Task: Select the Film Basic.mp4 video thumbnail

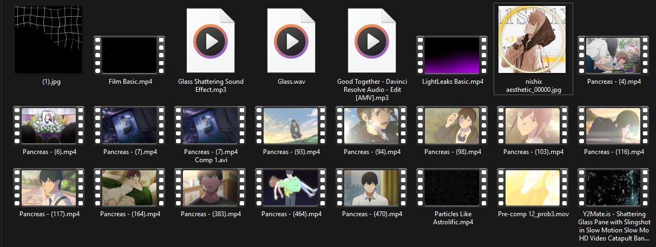Action: (130, 55)
